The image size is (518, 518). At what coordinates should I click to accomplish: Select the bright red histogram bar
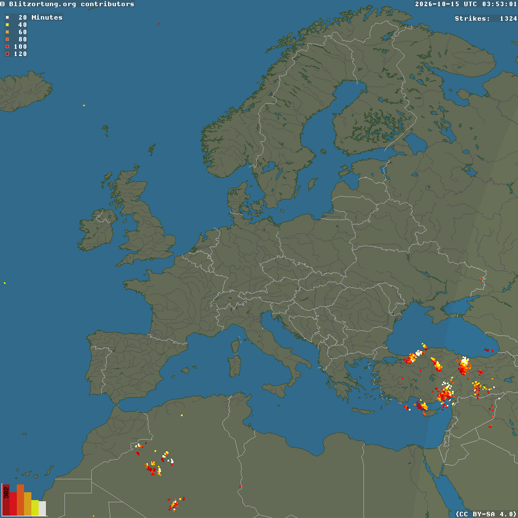[x=13, y=504]
